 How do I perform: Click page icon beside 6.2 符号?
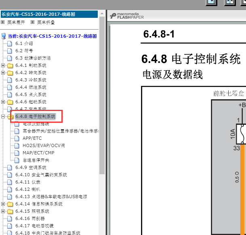point(10,51)
